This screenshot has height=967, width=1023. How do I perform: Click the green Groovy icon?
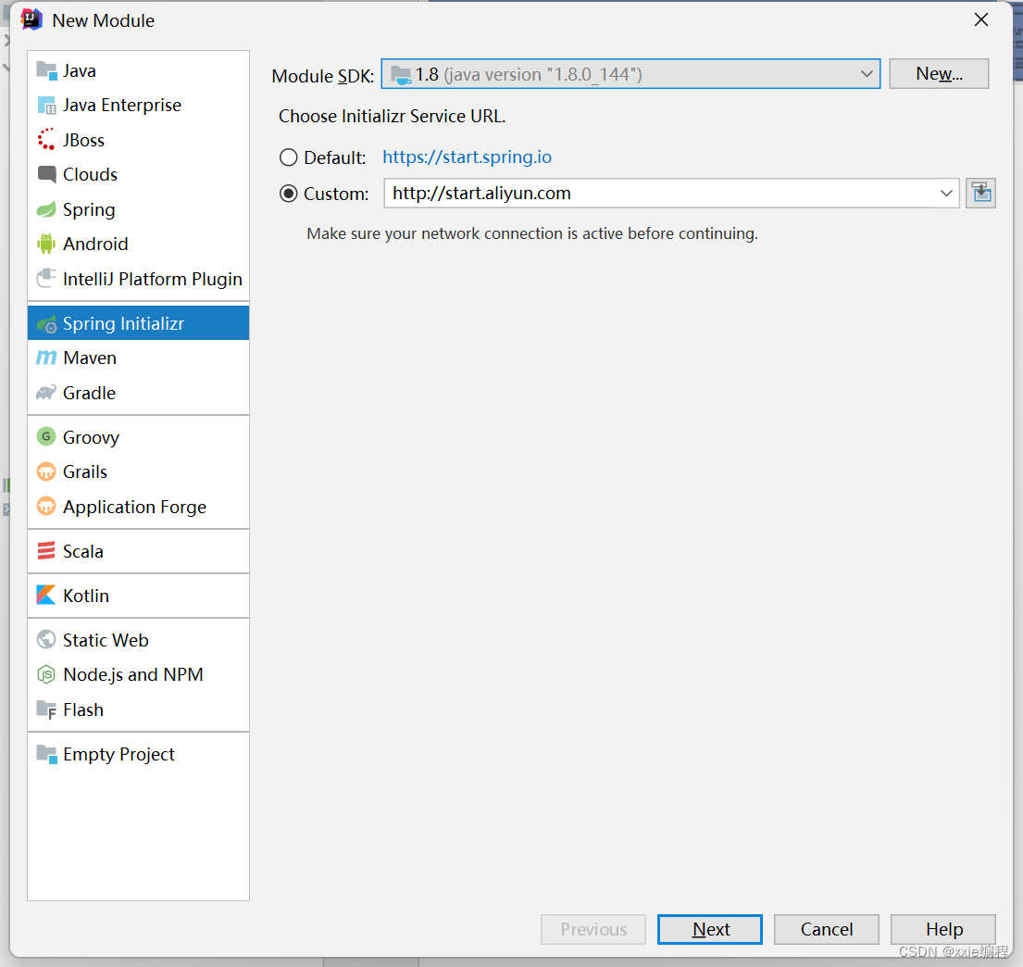(46, 437)
